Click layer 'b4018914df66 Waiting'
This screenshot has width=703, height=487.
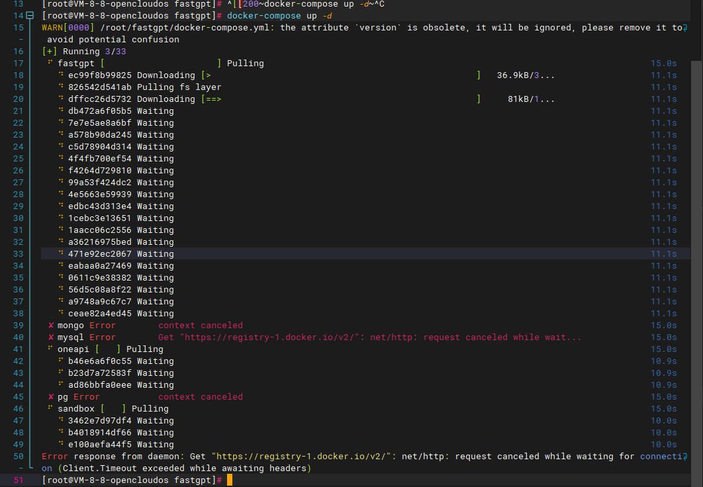[120, 432]
